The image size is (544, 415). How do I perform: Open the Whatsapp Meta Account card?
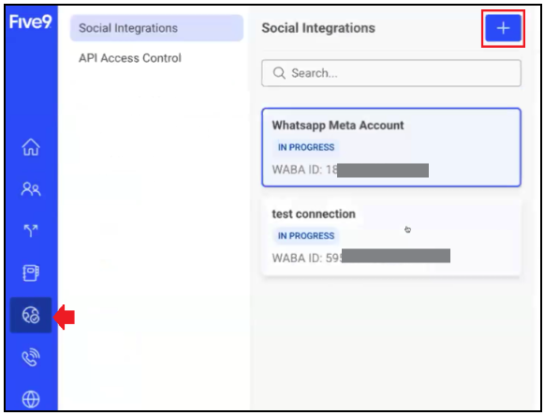tap(391, 147)
